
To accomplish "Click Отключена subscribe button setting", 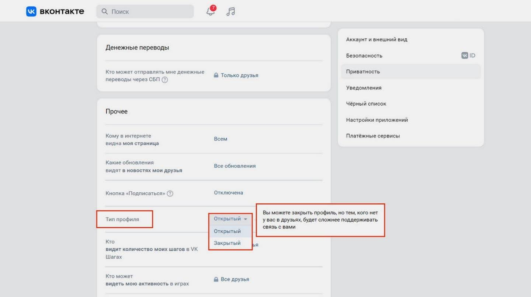I will coord(228,193).
